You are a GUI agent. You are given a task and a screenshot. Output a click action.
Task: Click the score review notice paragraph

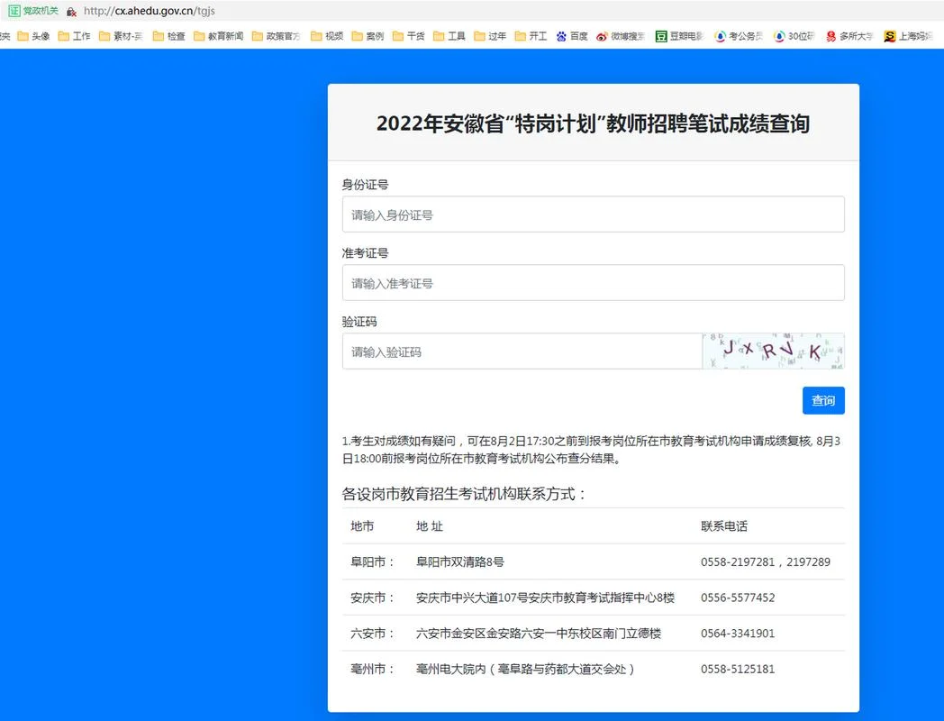[x=591, y=450]
